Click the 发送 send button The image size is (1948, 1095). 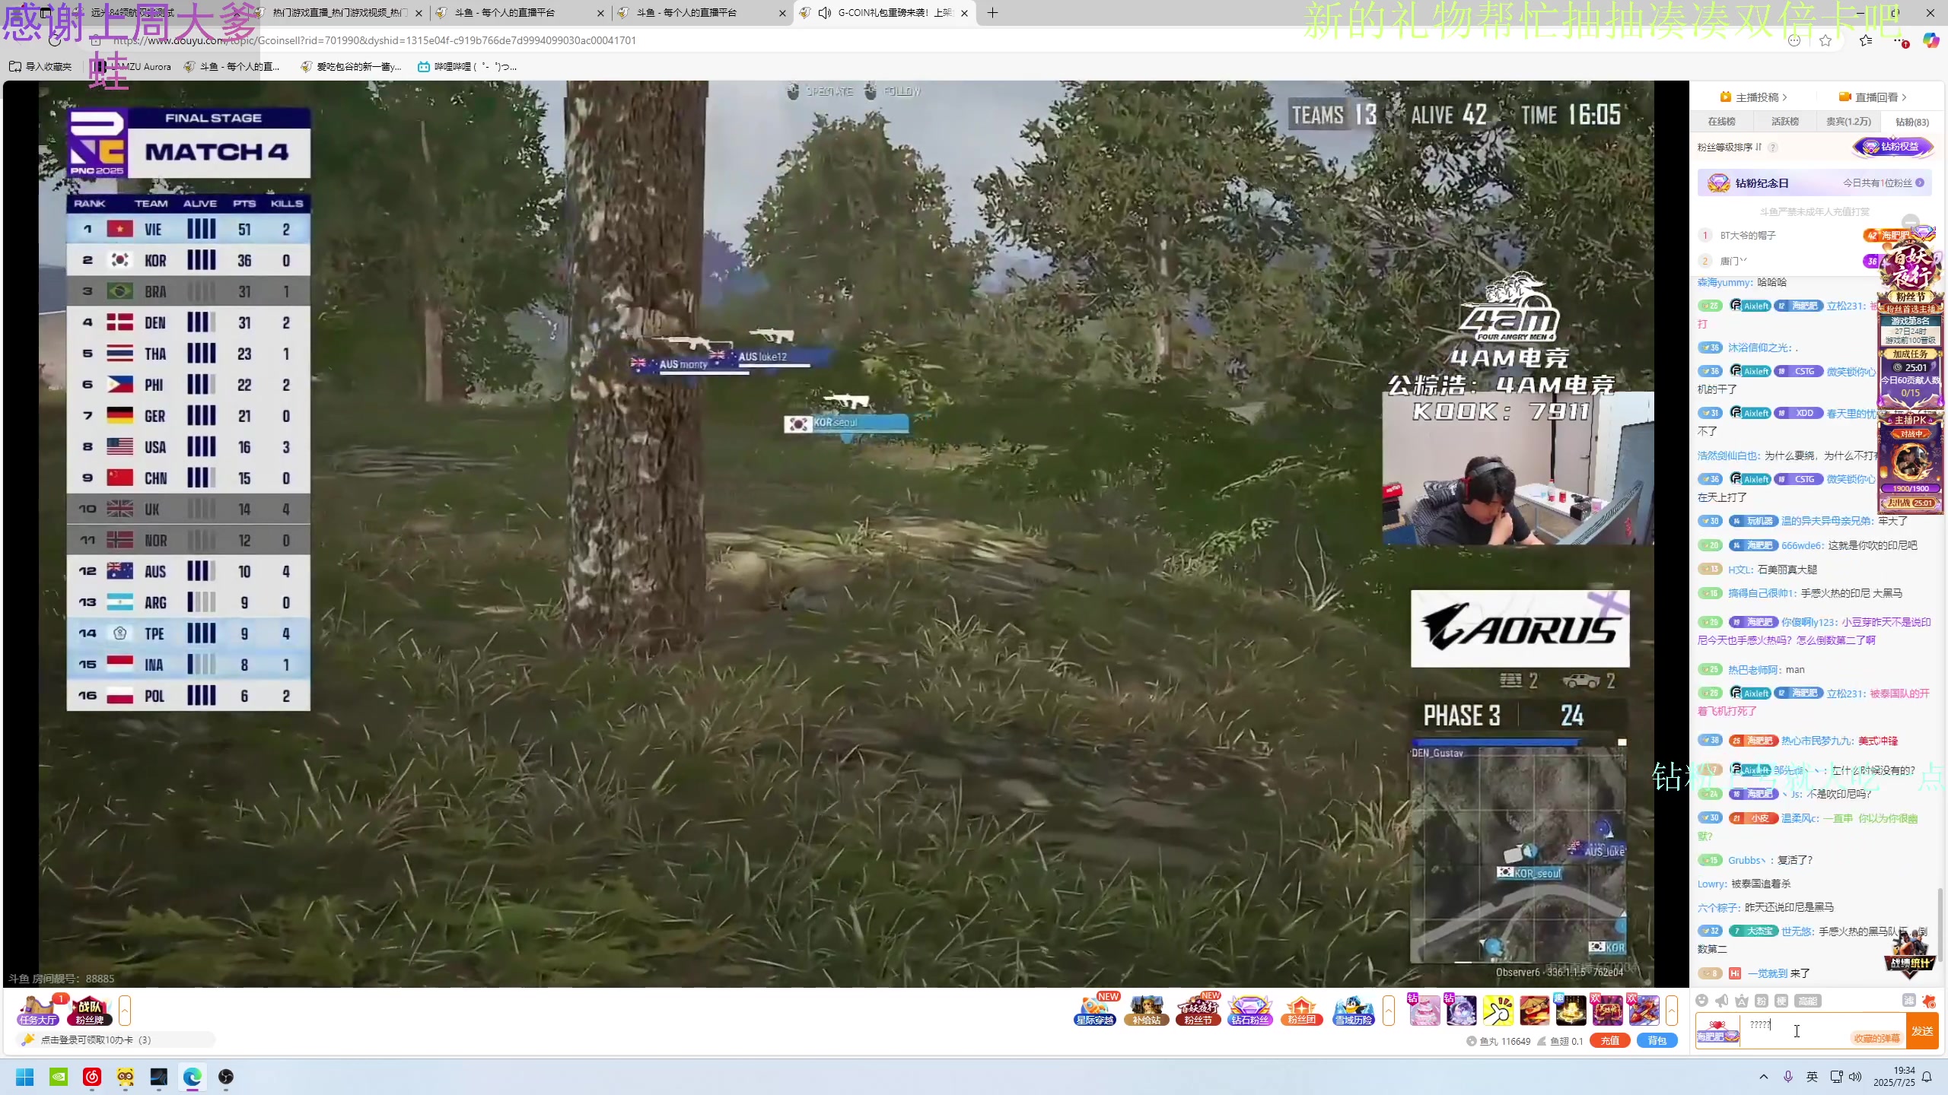1922,1031
